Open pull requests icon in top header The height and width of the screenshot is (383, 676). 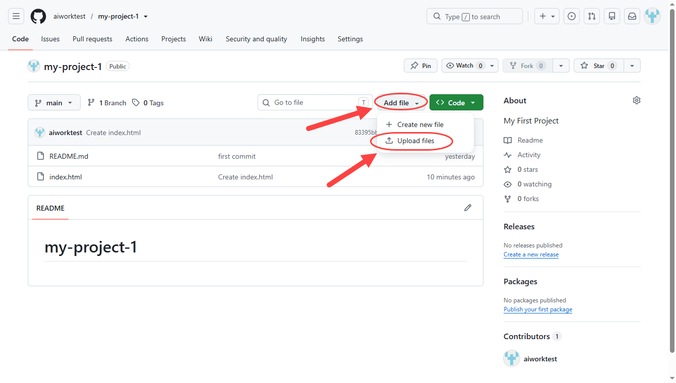coord(592,17)
